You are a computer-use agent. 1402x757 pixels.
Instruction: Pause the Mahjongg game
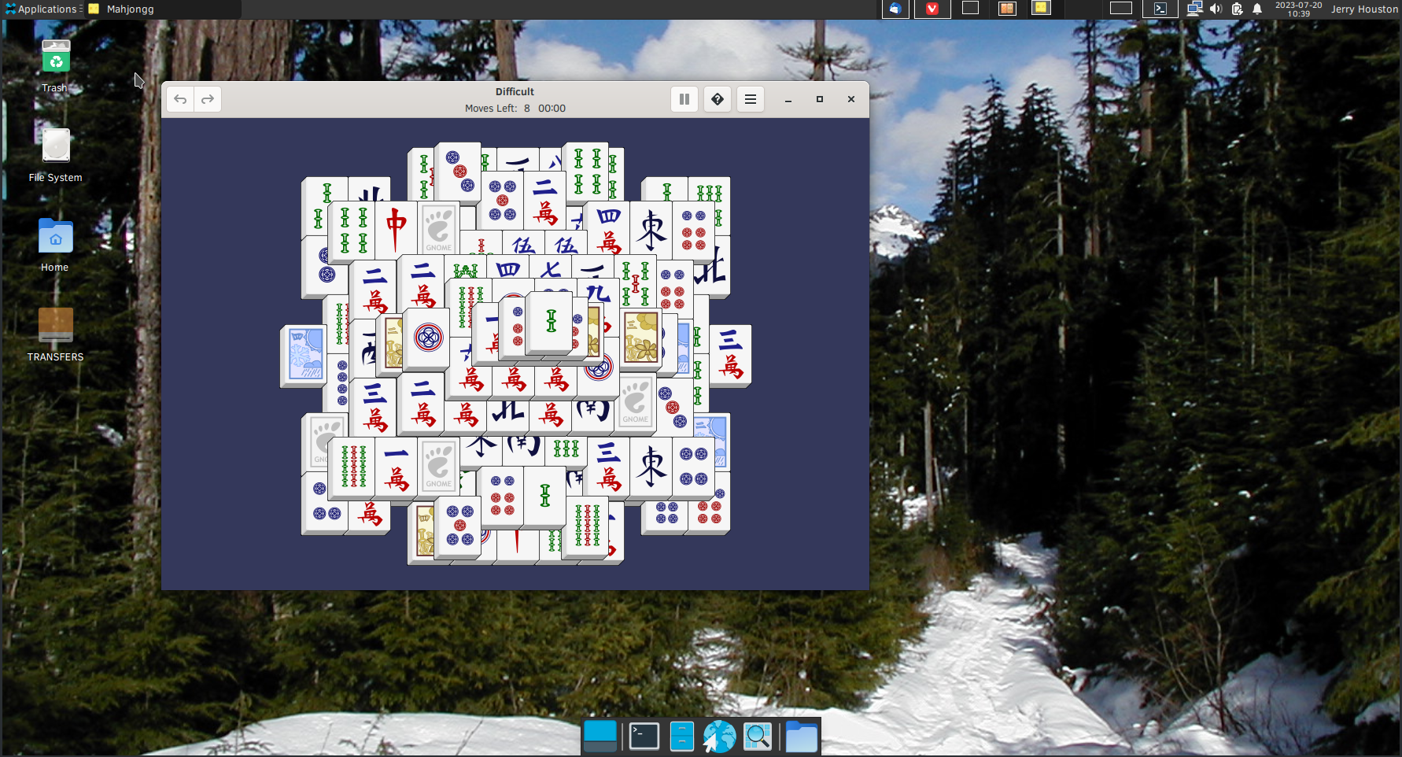click(x=684, y=99)
